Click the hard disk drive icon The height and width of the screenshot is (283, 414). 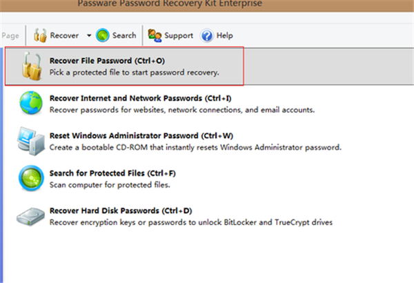(30, 215)
